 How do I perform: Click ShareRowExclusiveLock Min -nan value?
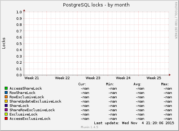[x=113, y=110]
